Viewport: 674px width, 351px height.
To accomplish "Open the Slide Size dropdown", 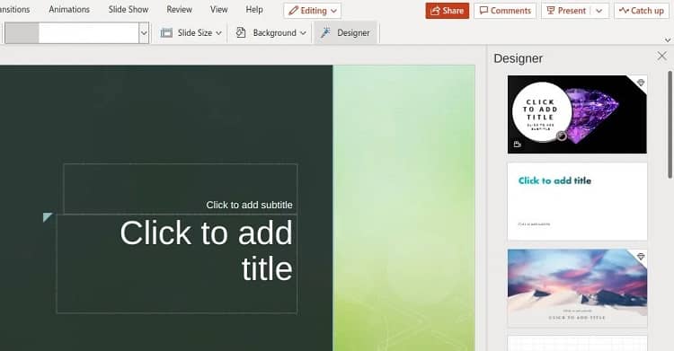I will pos(191,33).
